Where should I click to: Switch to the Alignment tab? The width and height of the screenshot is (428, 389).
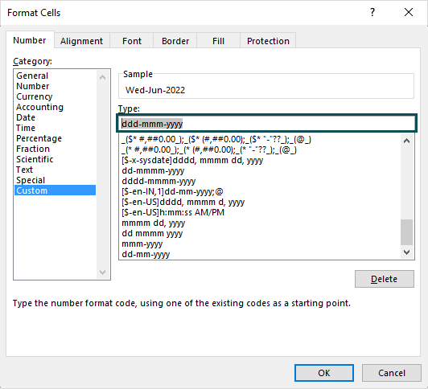81,41
